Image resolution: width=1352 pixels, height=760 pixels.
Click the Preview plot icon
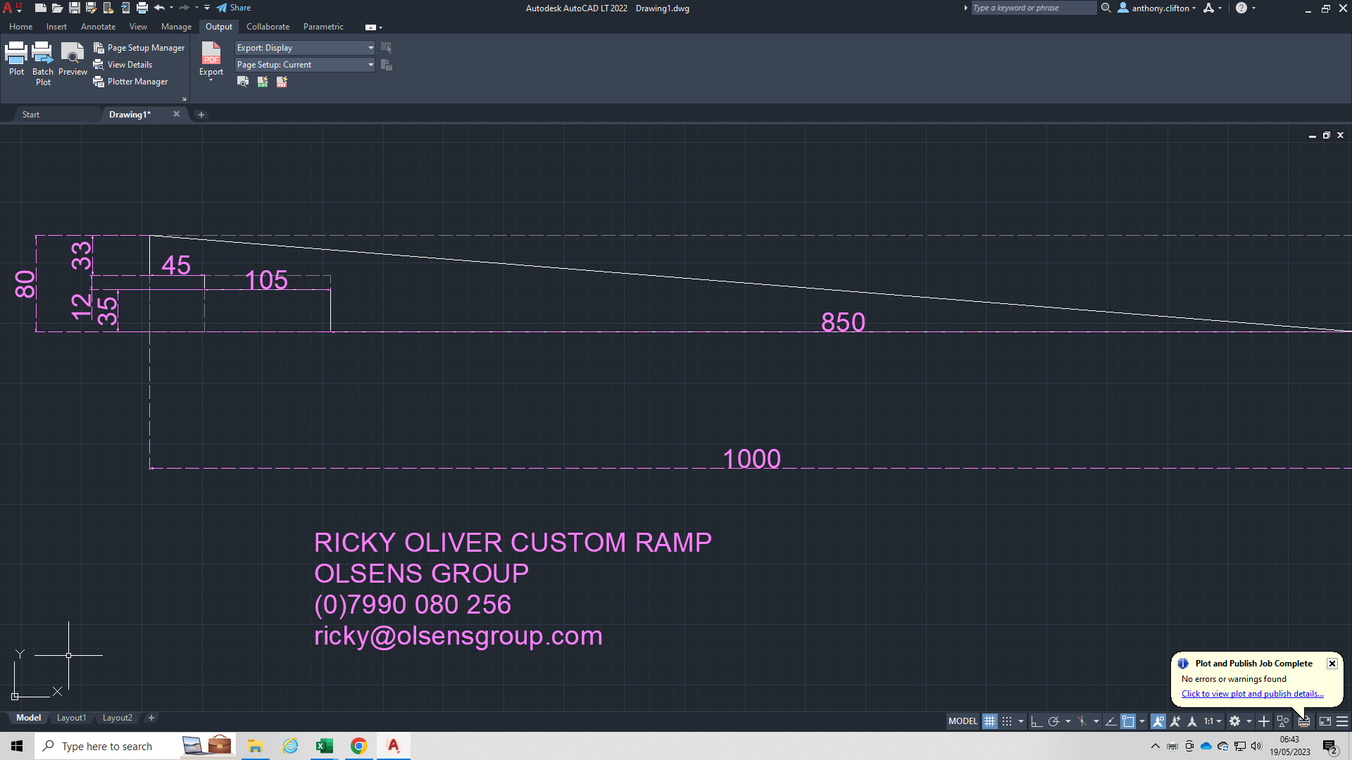coord(73,53)
